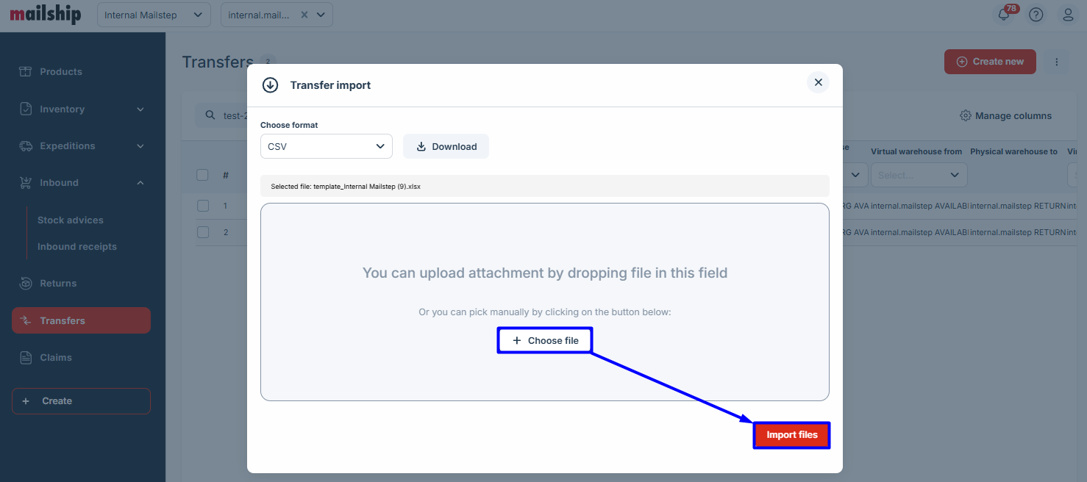
Task: Open the Internal Mailstep organization dropdown
Action: pyautogui.click(x=153, y=15)
